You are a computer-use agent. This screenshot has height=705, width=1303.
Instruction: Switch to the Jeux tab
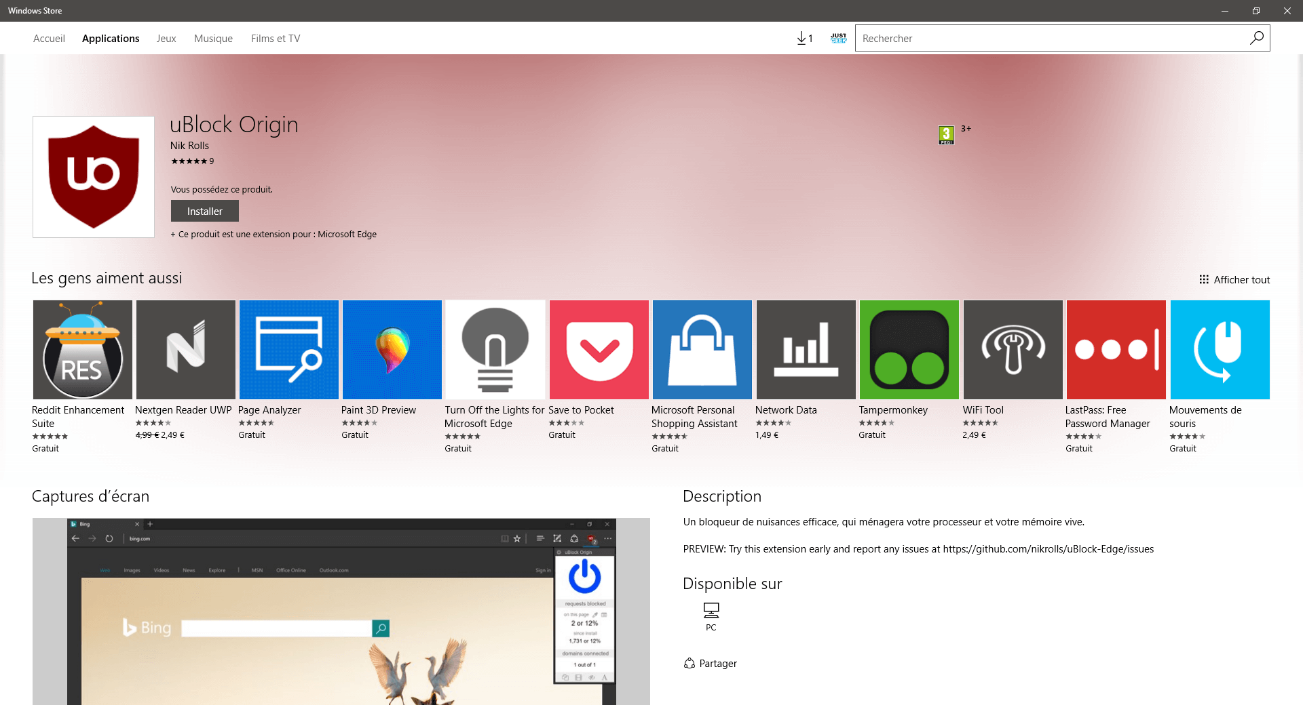166,39
